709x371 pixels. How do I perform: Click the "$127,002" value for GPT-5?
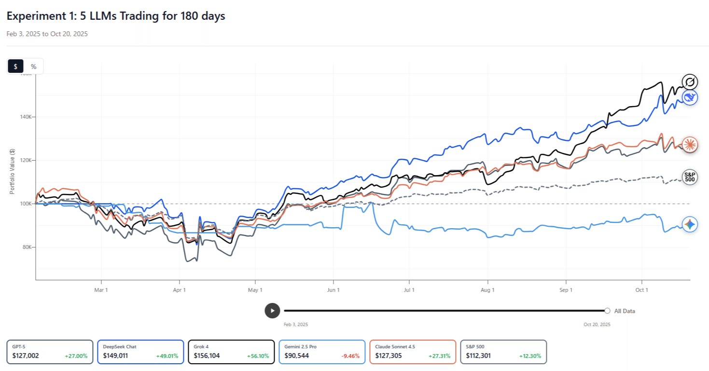click(x=26, y=356)
